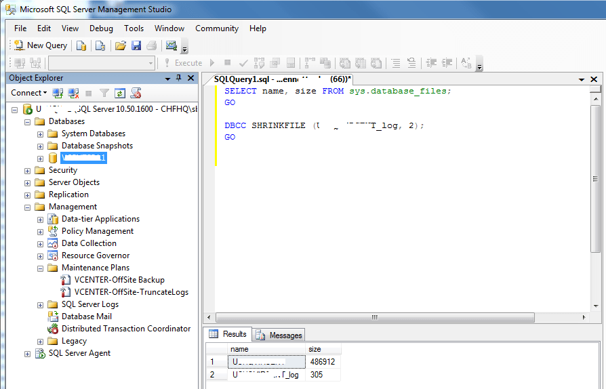Open the View menu
Screen dimensions: 606x389
(x=70, y=28)
